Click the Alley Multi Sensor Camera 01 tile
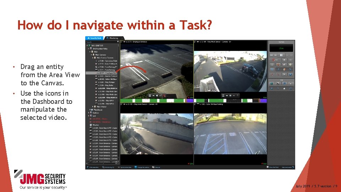341x192 pixels. 157,134
